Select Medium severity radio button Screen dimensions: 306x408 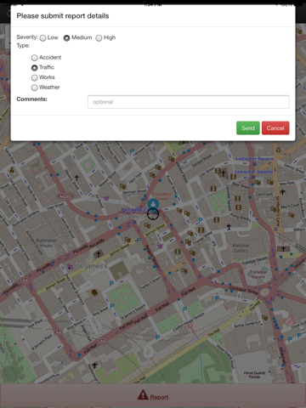[x=66, y=38]
